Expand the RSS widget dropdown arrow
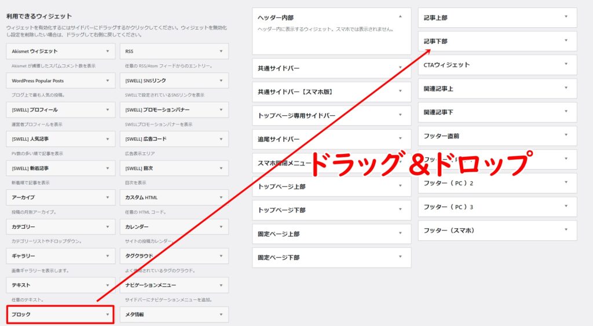Image resolution: width=593 pixels, height=326 pixels. [x=221, y=52]
